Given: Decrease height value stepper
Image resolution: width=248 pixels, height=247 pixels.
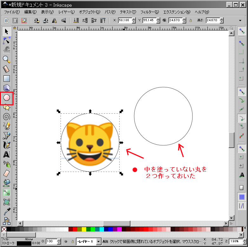Looking at the screenshot, I should [x=222, y=22].
